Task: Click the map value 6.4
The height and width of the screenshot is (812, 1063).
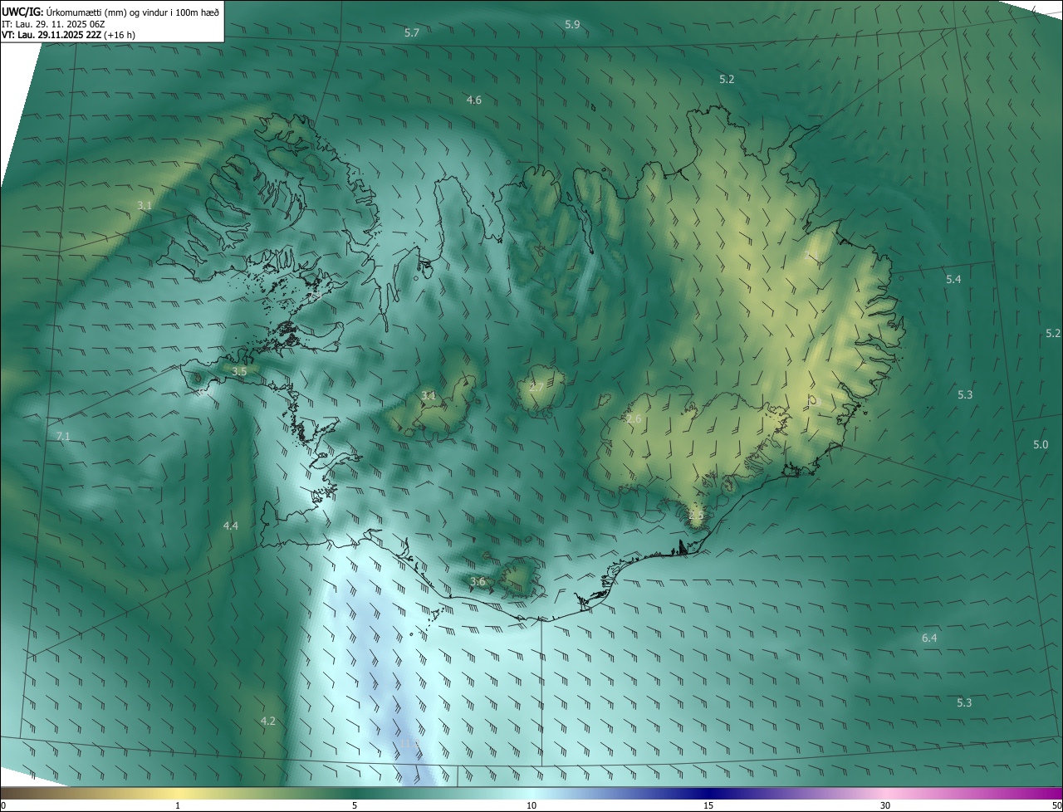Action: click(929, 638)
